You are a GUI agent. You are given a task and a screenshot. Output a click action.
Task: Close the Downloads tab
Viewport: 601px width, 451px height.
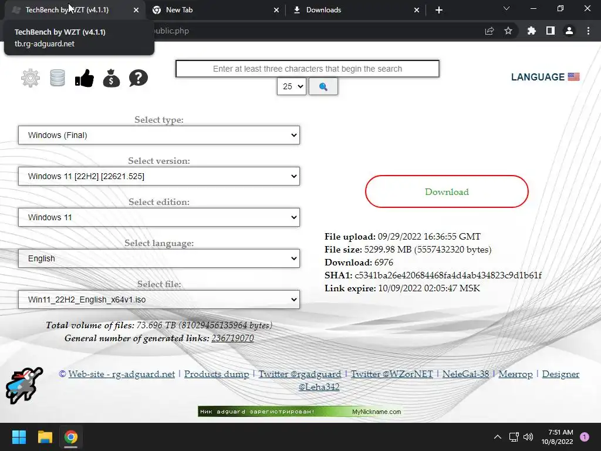click(x=417, y=10)
